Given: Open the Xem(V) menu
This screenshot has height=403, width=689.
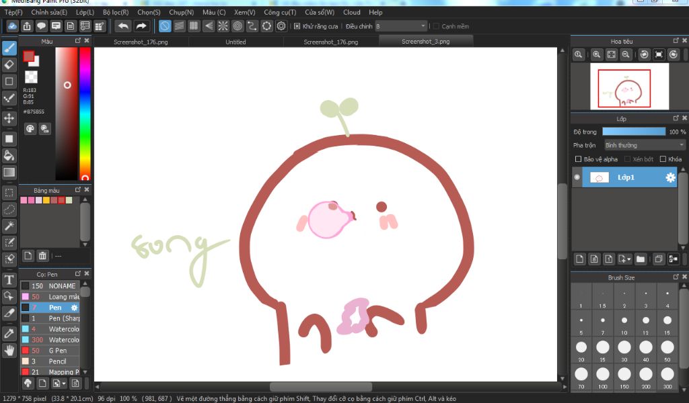Looking at the screenshot, I should (244, 12).
